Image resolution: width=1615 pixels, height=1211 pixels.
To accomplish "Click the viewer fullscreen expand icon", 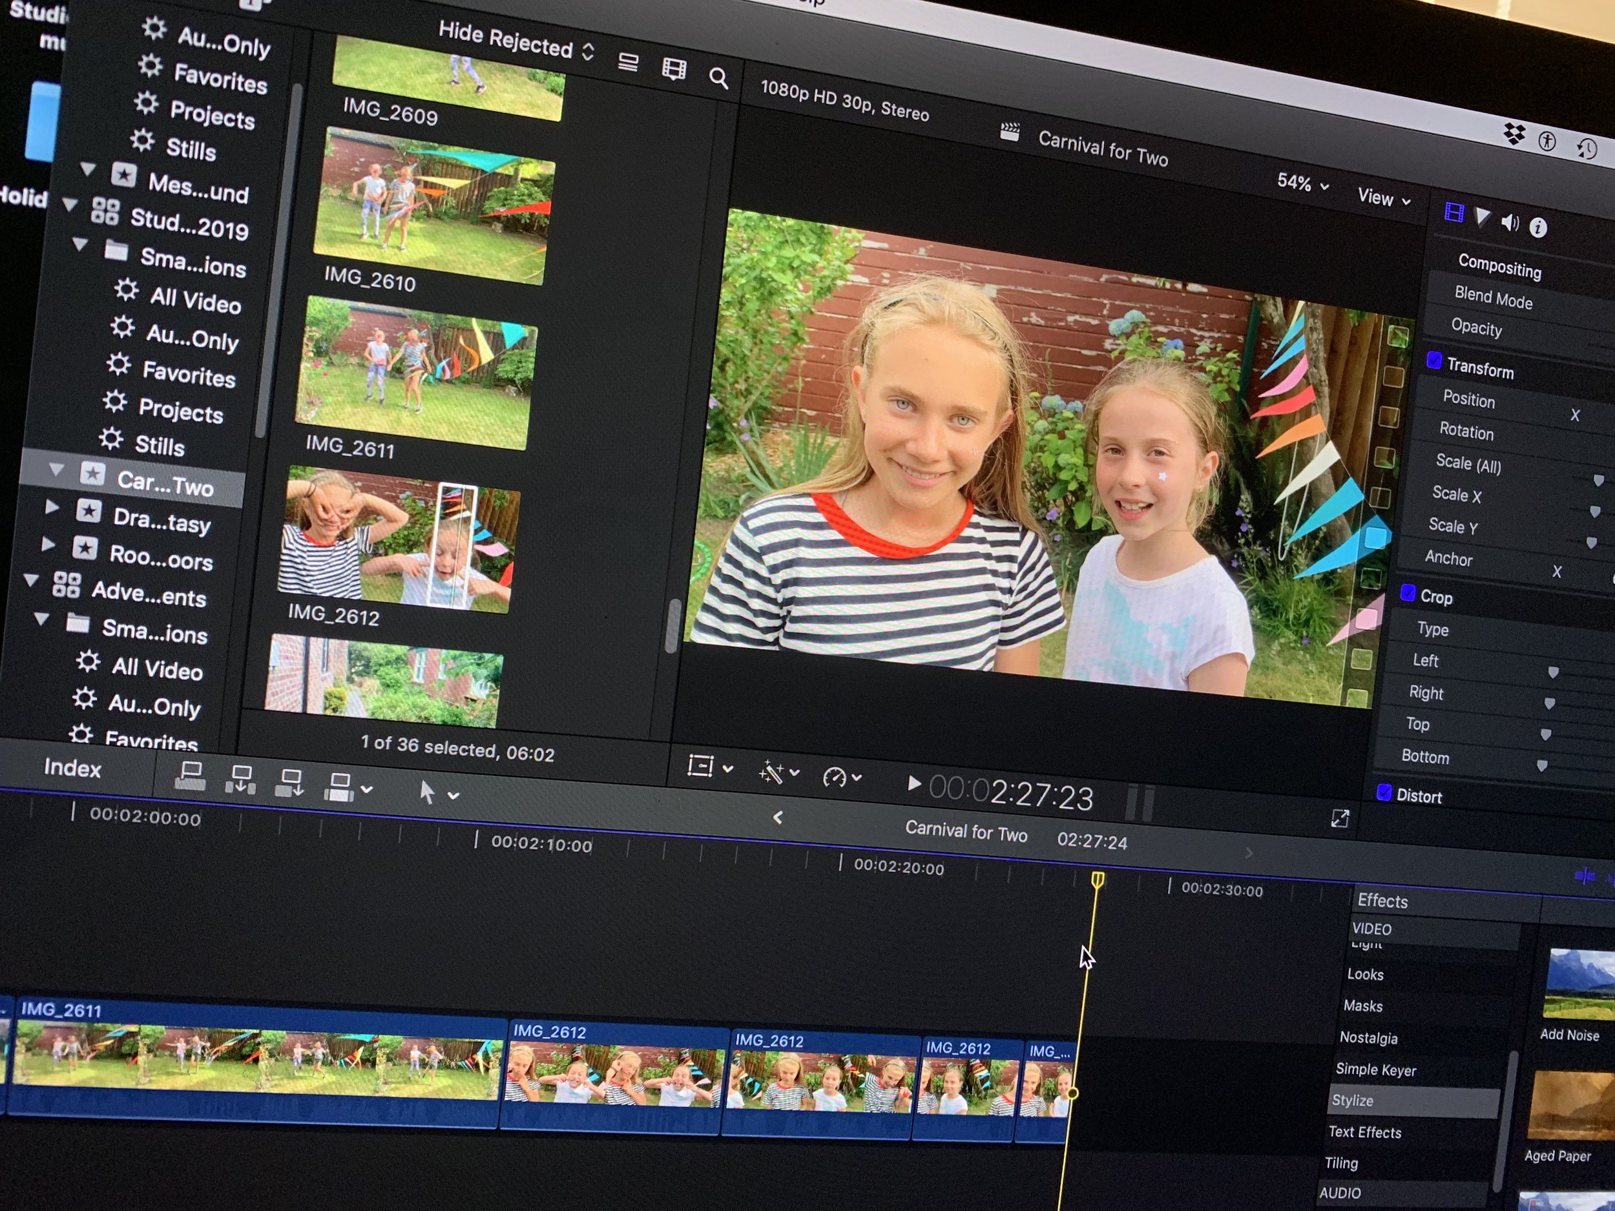I will 1340,818.
